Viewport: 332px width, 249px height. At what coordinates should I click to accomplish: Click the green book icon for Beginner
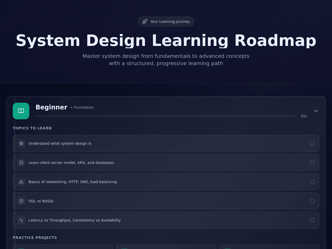coord(21,111)
